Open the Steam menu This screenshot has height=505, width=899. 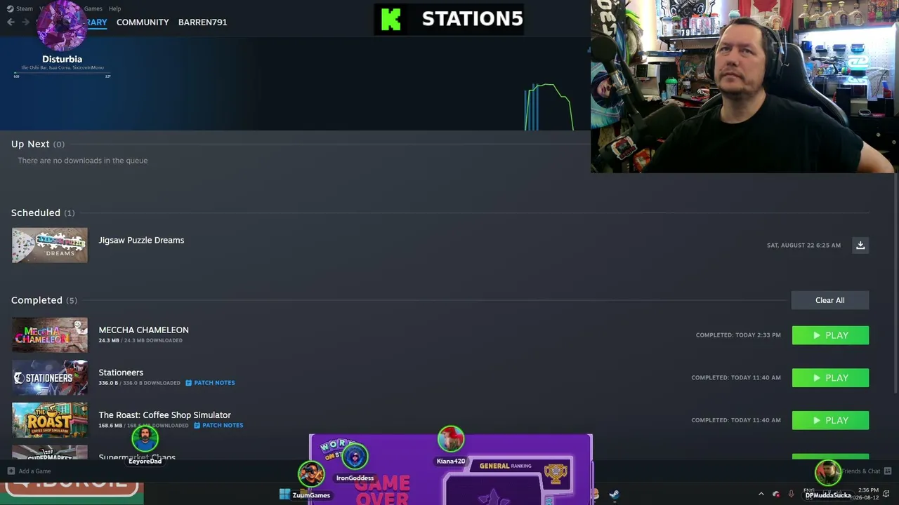click(x=25, y=8)
